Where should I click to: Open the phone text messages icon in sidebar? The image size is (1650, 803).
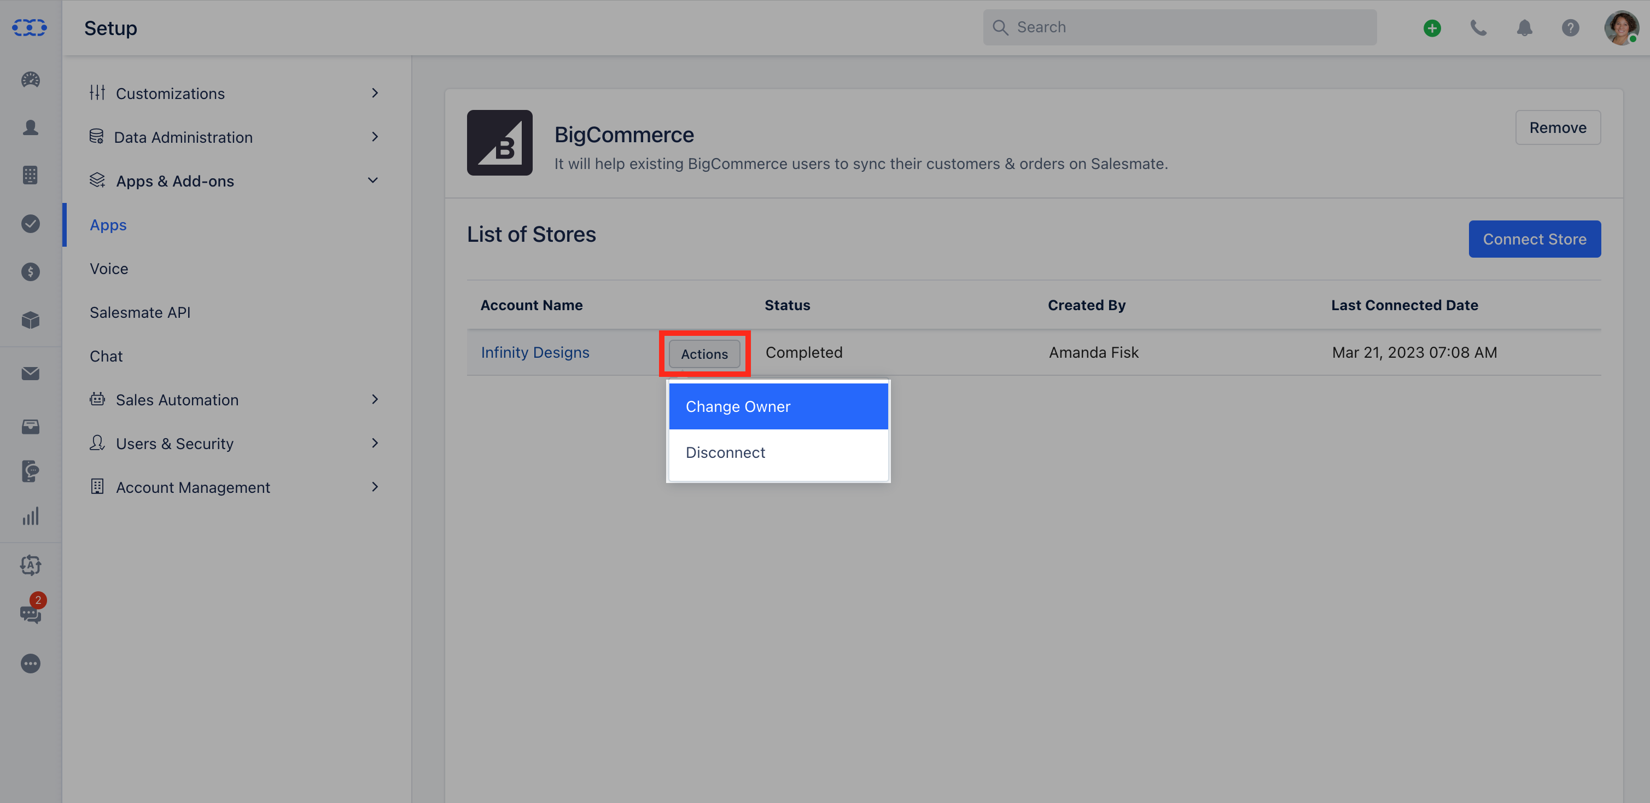pyautogui.click(x=30, y=471)
